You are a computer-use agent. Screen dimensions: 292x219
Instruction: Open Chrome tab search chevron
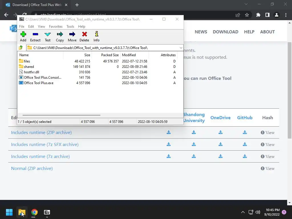coord(246,4)
